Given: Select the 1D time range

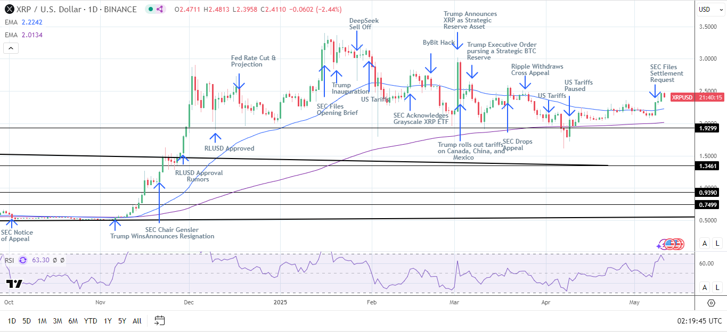Looking at the screenshot, I should coord(11,321).
